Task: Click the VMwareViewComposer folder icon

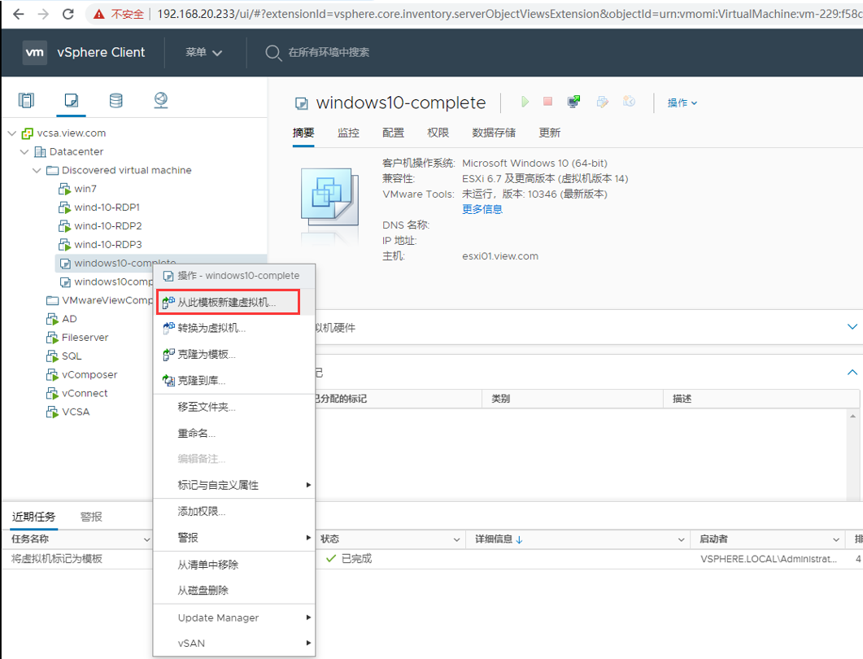Action: coord(52,300)
